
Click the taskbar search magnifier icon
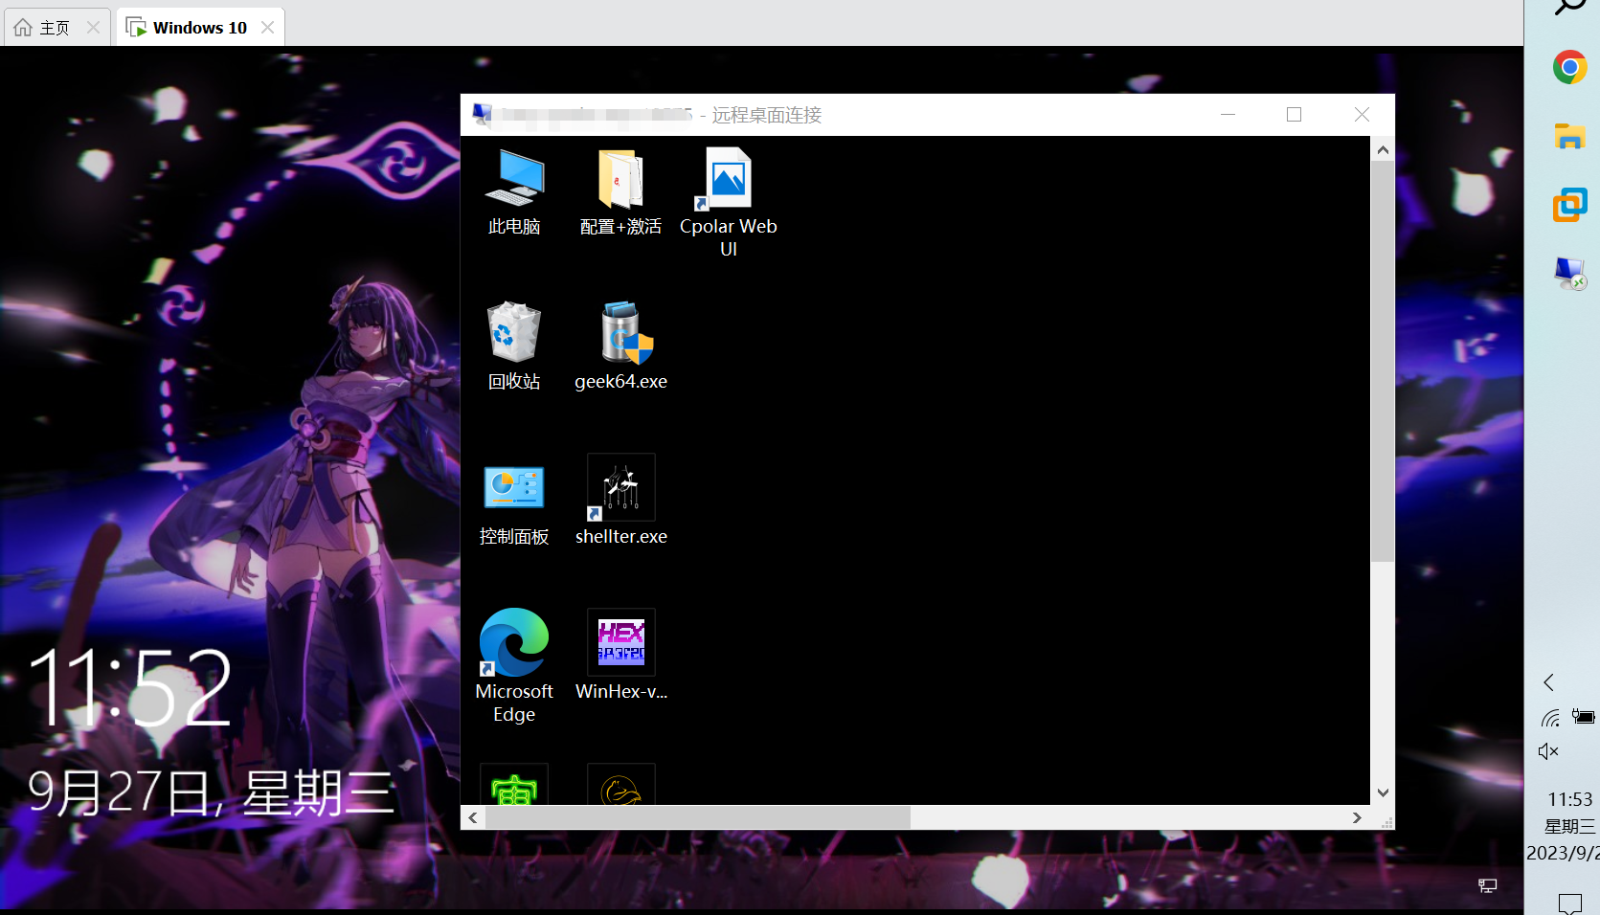tap(1570, 6)
